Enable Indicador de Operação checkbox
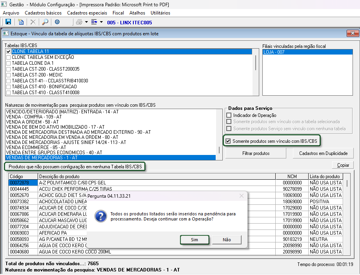360x275 pixels. [229, 115]
